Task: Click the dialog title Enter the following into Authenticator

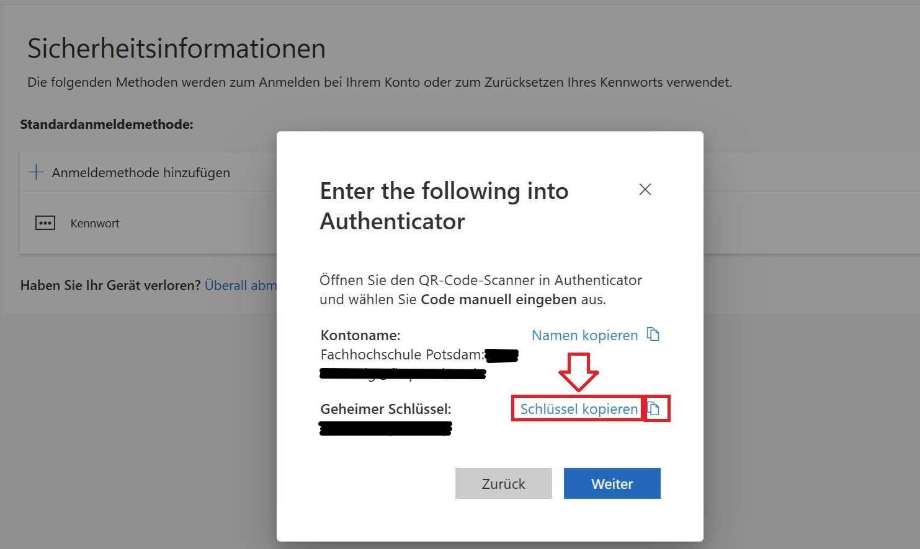Action: click(444, 206)
